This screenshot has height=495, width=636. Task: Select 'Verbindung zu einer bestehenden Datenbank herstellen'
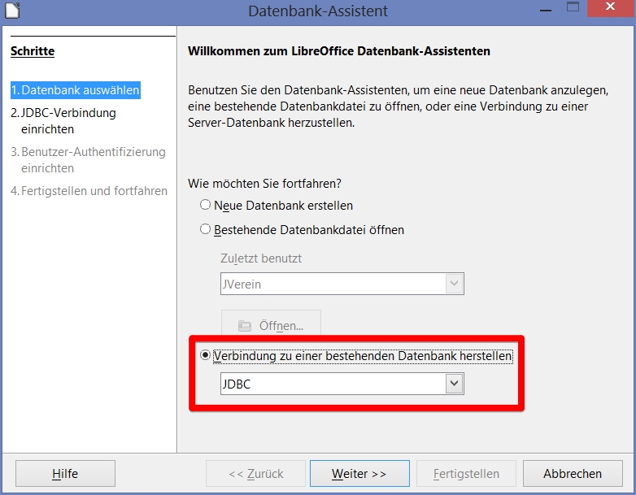[x=206, y=356]
